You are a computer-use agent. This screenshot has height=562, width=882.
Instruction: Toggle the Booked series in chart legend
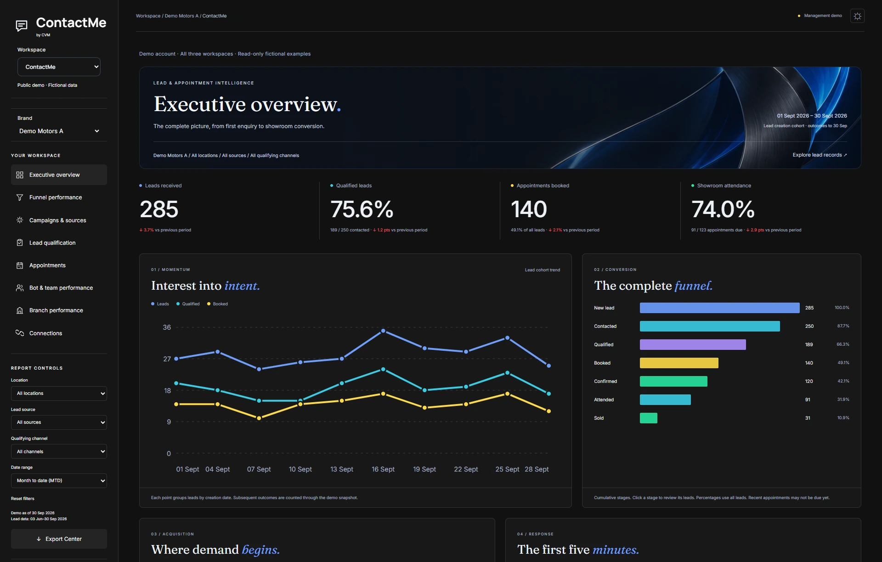pyautogui.click(x=217, y=304)
